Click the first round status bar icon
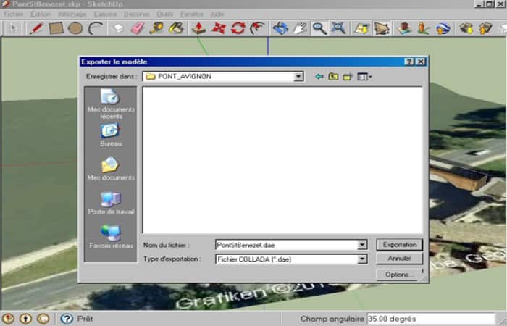Screen dimensions: 507x326 pos(9,319)
